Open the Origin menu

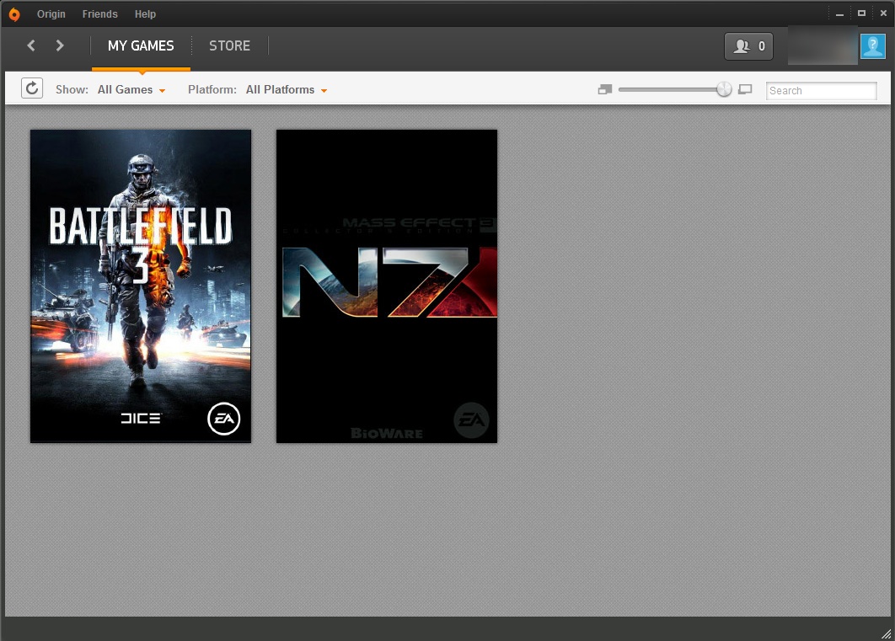tap(51, 13)
